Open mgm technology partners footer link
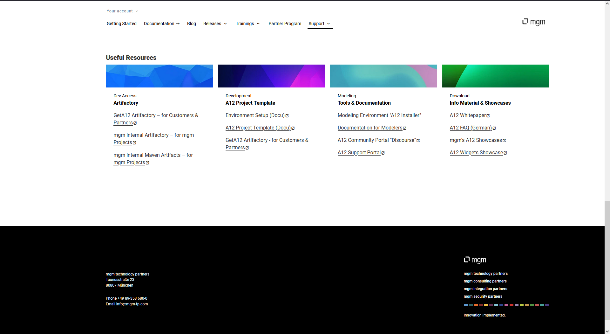 (485, 274)
